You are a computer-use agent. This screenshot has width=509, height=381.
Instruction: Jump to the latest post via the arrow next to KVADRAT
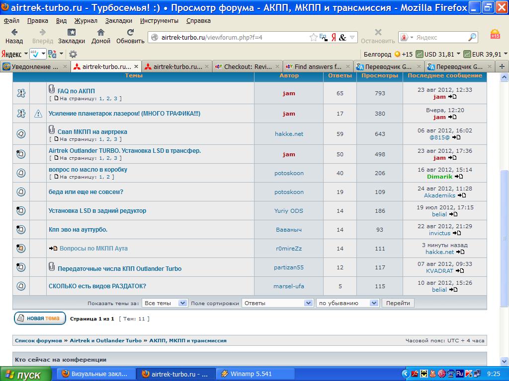[x=460, y=271]
